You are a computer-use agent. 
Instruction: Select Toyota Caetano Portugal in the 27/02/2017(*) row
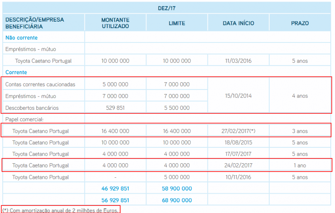pos(41,131)
